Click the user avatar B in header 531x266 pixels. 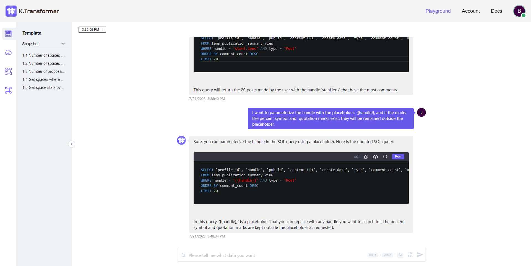pos(519,11)
